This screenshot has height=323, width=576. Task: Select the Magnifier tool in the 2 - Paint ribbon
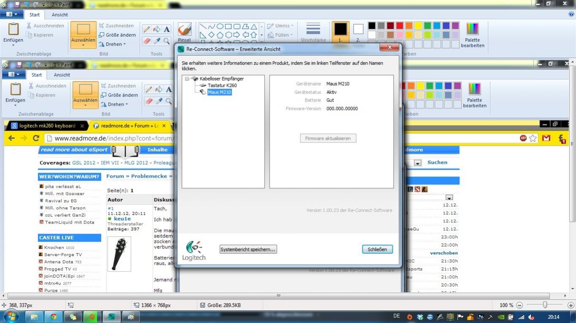(167, 41)
